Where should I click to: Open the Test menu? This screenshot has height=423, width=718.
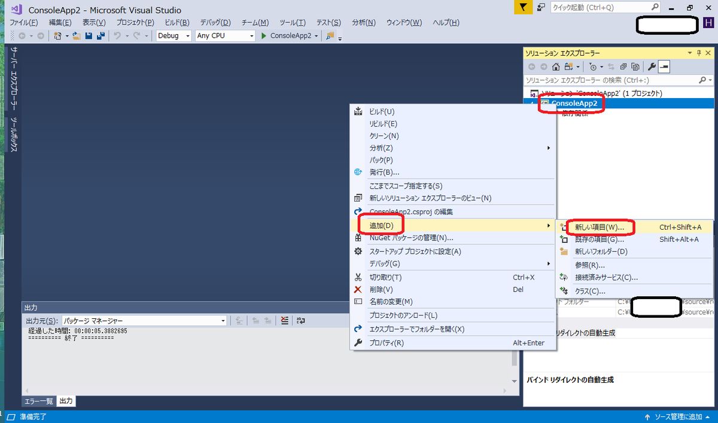click(328, 22)
